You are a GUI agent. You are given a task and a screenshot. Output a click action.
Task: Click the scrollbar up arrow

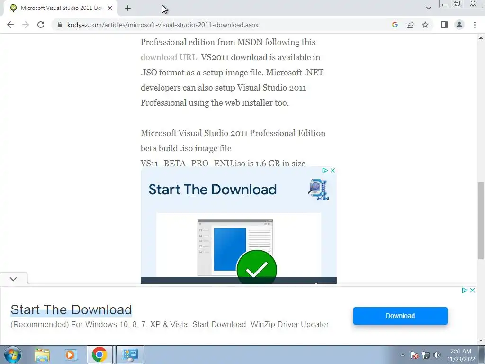pyautogui.click(x=481, y=38)
